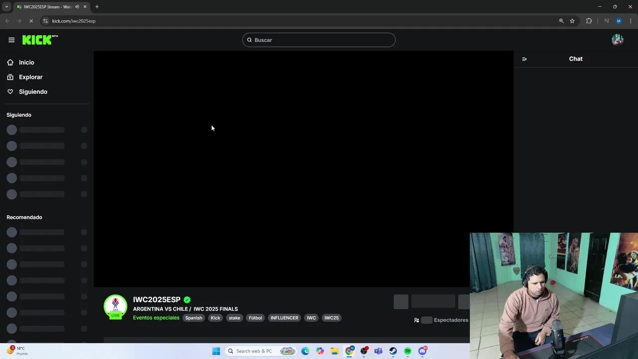Viewport: 638px width, 359px height.
Task: Click the Explorar icon in the sidebar
Action: [10, 77]
